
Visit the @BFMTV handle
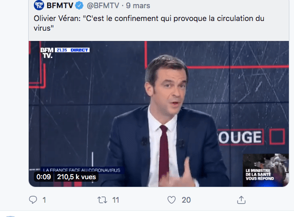pos(103,6)
